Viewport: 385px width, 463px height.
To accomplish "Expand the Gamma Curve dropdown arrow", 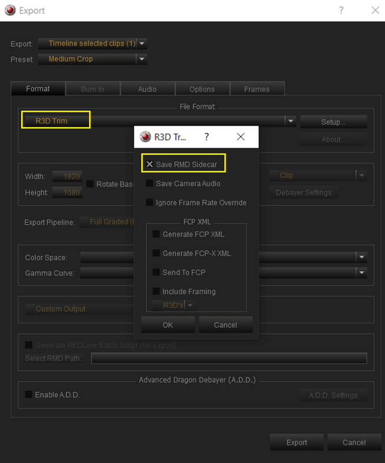I will click(x=362, y=273).
